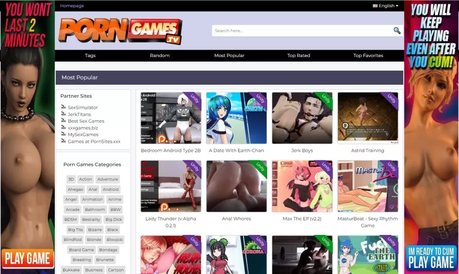Viewport: 459px width, 274px height.
Task: Select the Anime category tag
Action: click(114, 199)
